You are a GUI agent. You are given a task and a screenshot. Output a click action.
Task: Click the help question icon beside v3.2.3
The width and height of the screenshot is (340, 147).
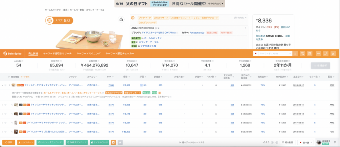click(x=272, y=142)
